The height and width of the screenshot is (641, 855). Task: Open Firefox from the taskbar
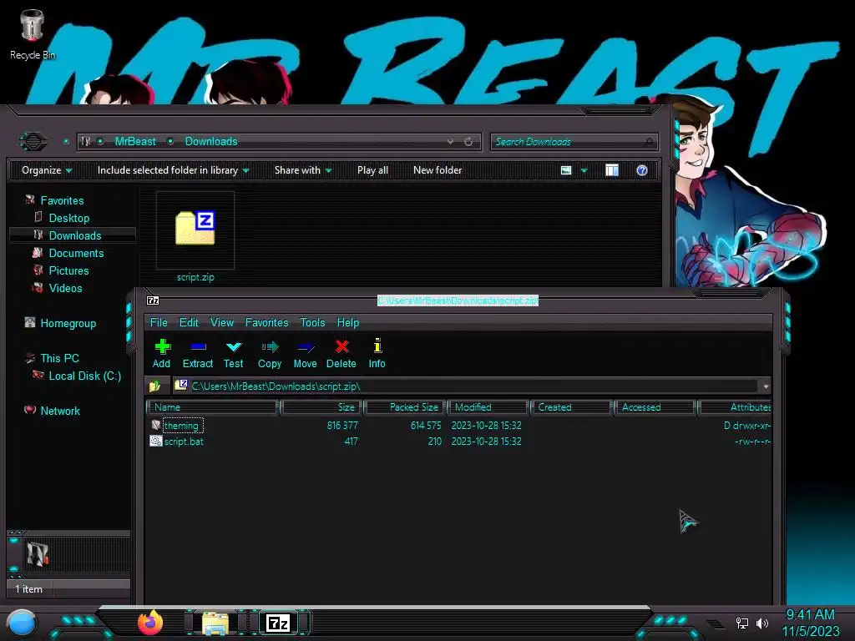pyautogui.click(x=150, y=623)
